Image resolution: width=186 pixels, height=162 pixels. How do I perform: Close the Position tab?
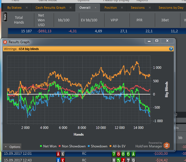click(122, 8)
